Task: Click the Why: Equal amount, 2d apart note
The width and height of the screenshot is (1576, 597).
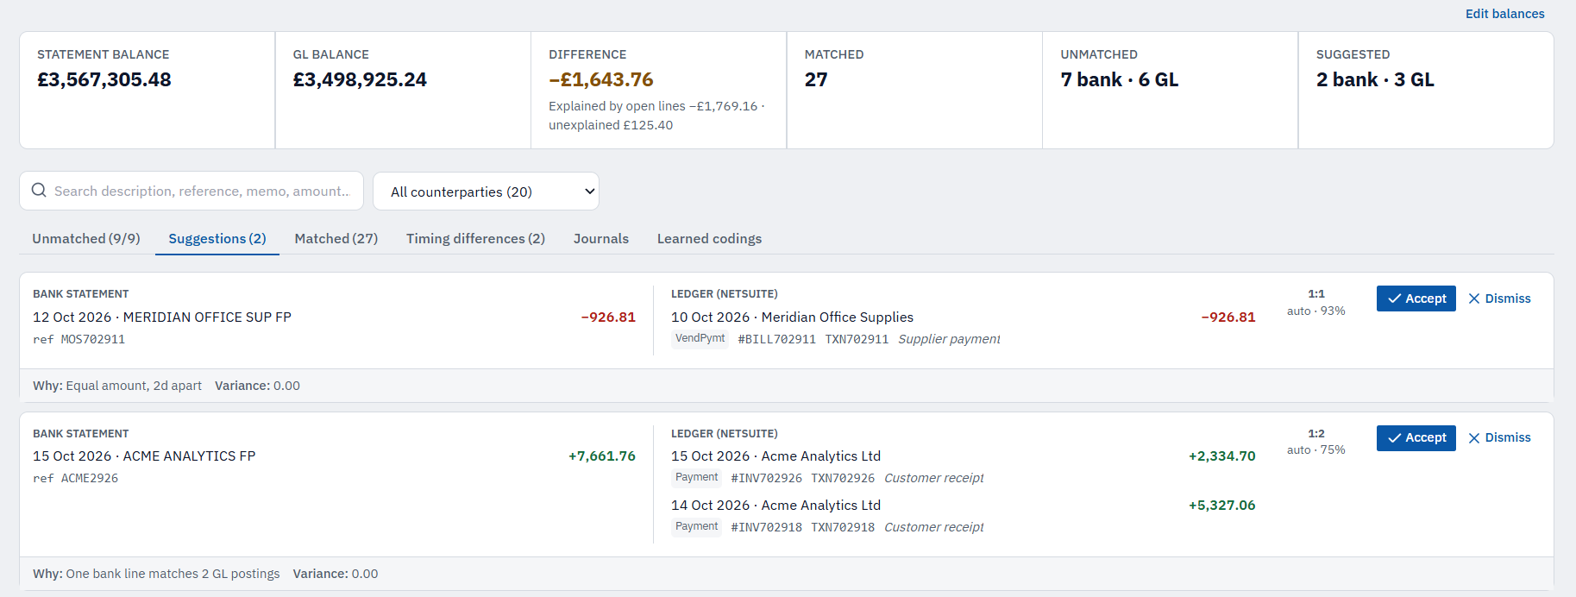Action: coord(117,386)
